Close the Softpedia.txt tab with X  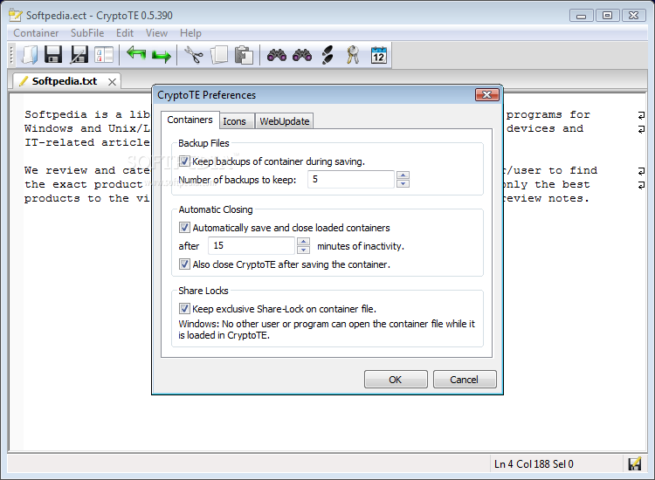[x=112, y=82]
